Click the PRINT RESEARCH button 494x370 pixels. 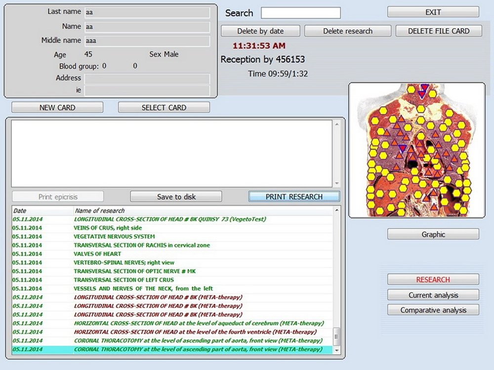(294, 196)
